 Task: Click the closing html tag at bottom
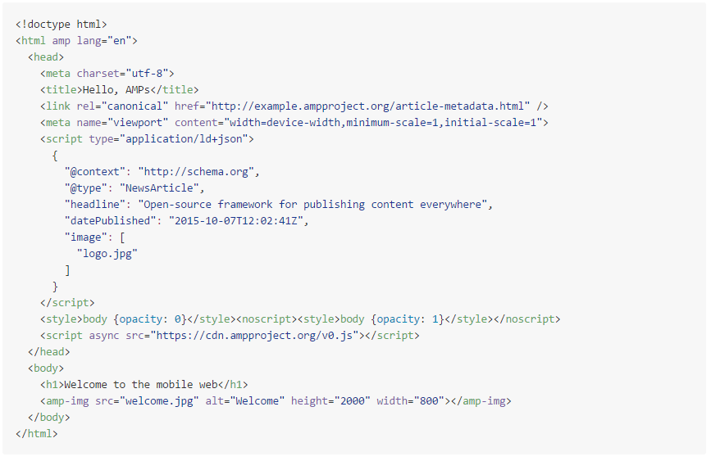click(x=36, y=434)
